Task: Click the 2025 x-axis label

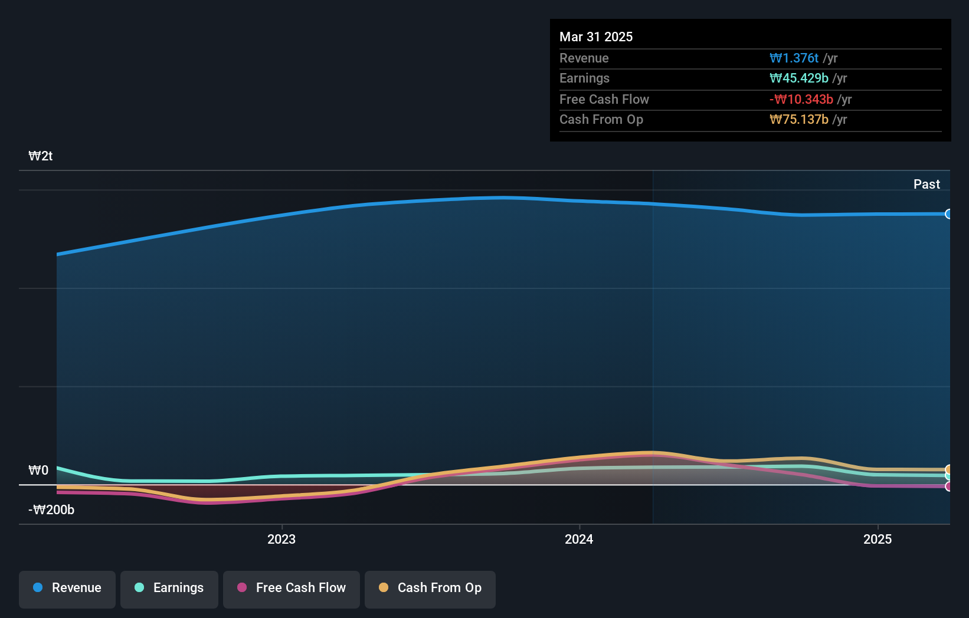Action: coord(878,539)
